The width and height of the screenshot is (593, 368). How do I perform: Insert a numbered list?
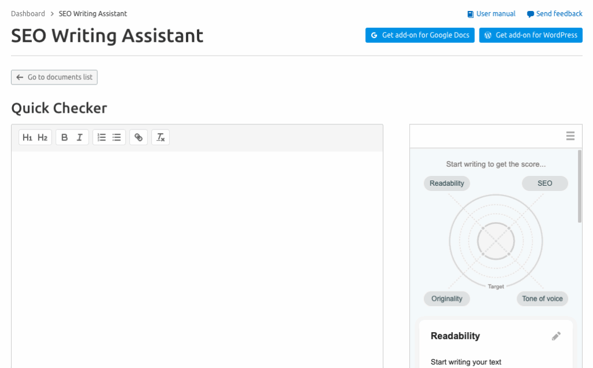coord(101,138)
